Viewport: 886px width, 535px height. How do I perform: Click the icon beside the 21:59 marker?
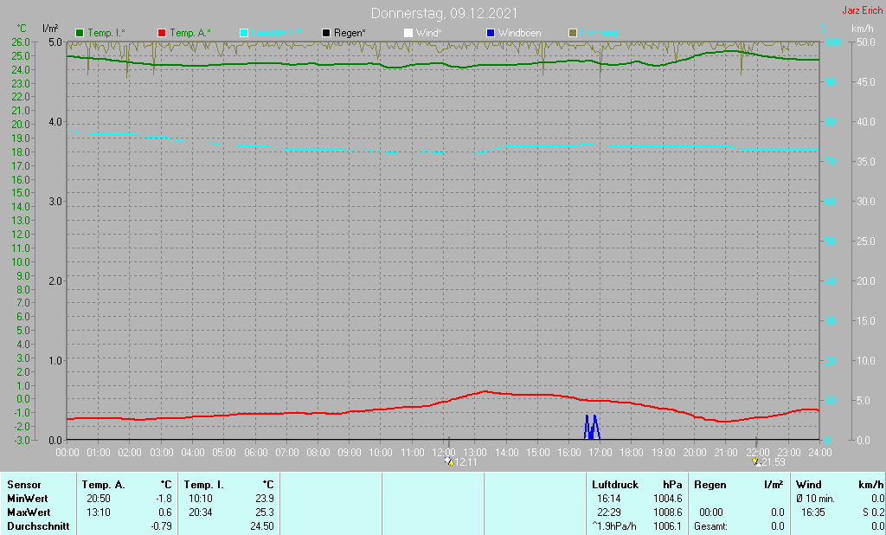click(x=756, y=462)
